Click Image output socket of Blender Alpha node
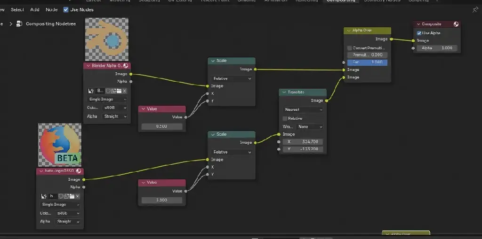 click(x=131, y=74)
